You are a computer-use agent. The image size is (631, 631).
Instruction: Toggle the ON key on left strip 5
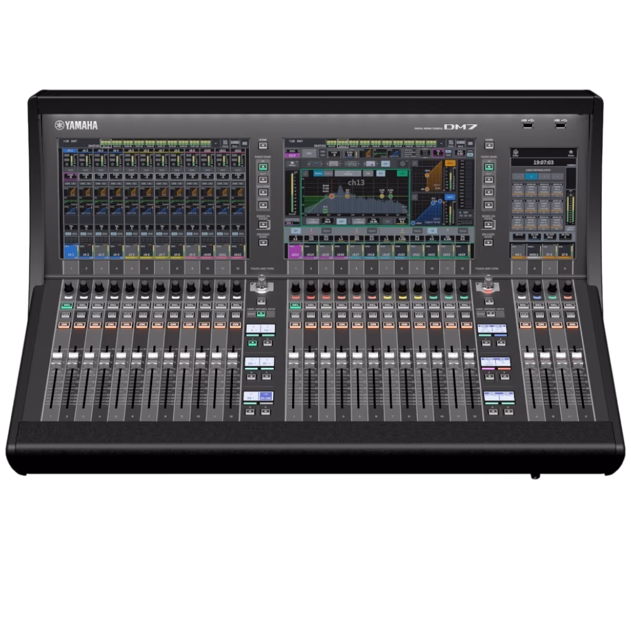126,324
